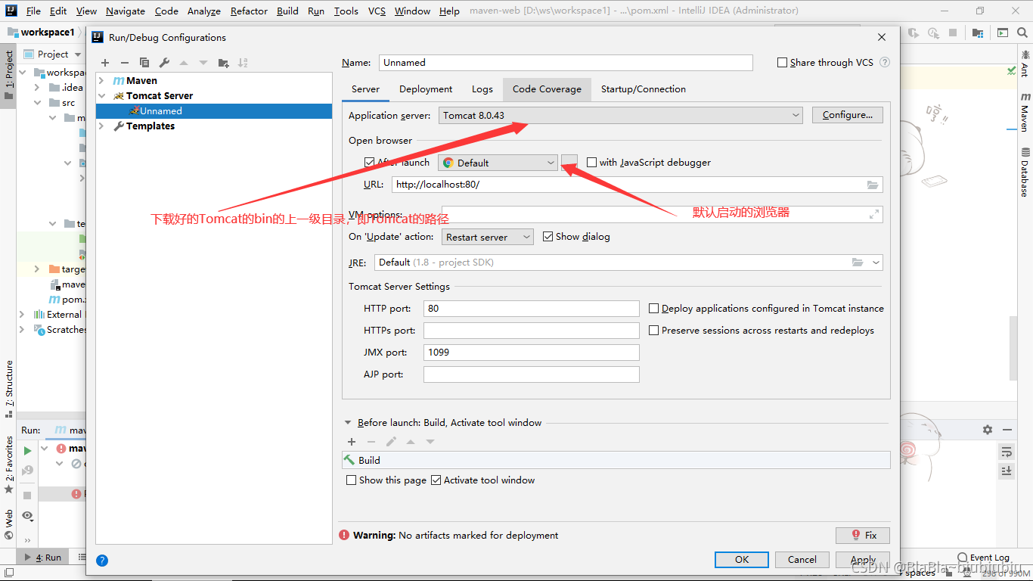Image resolution: width=1033 pixels, height=581 pixels.
Task: Remove the selected run configuration
Action: (x=125, y=63)
